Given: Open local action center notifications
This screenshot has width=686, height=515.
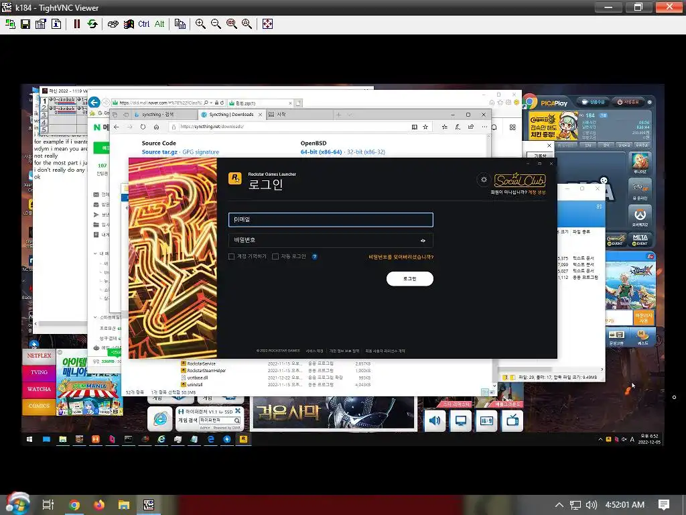Looking at the screenshot, I should coord(664,505).
